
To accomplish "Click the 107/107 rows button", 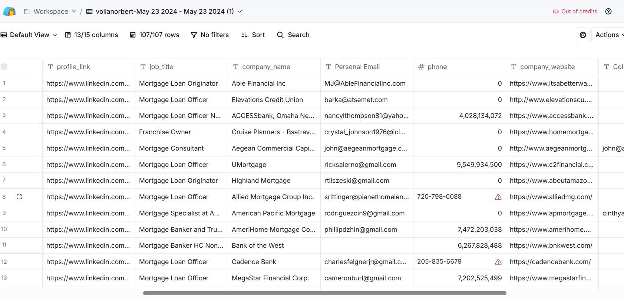I will [155, 35].
